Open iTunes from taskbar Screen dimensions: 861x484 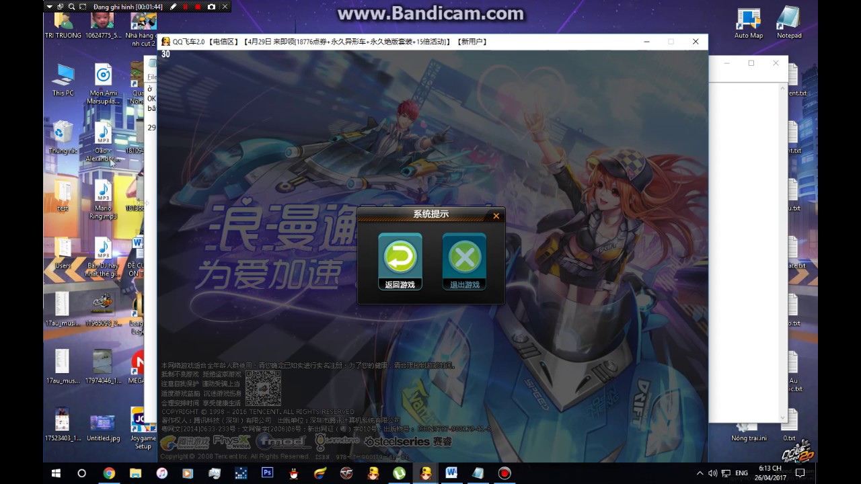pos(161,473)
